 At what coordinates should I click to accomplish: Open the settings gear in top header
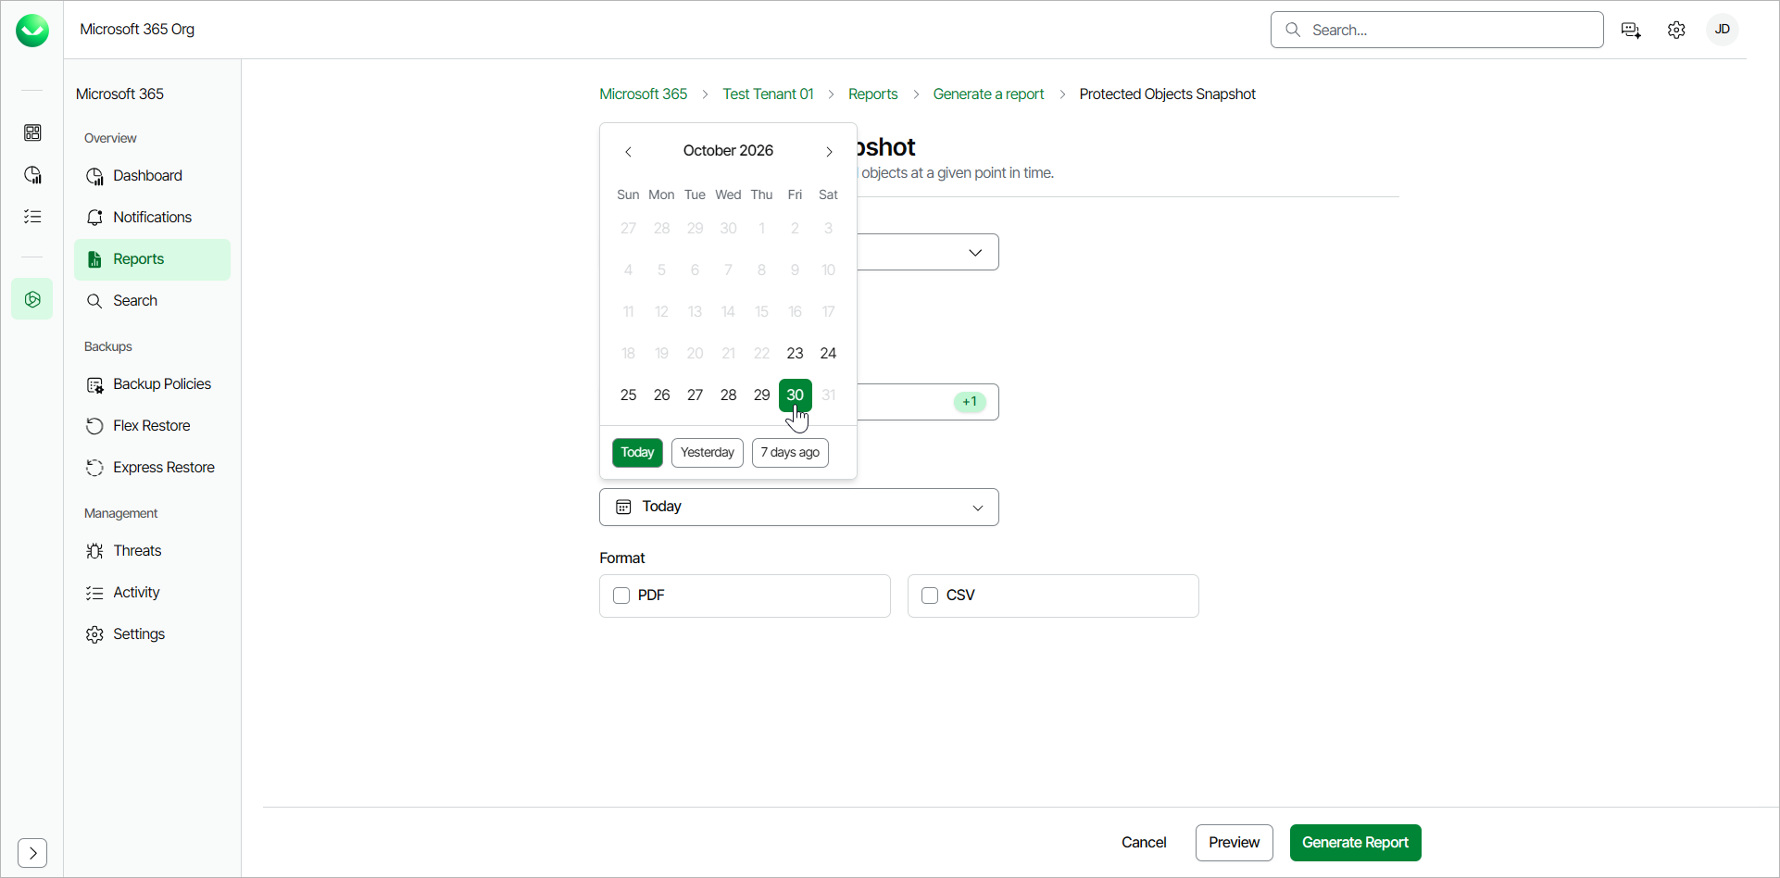click(x=1676, y=31)
